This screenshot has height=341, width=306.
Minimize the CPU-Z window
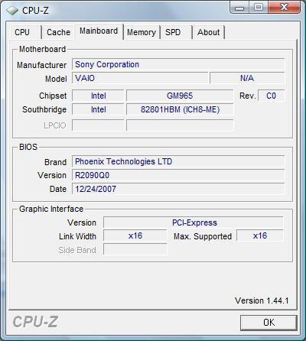tap(239, 8)
